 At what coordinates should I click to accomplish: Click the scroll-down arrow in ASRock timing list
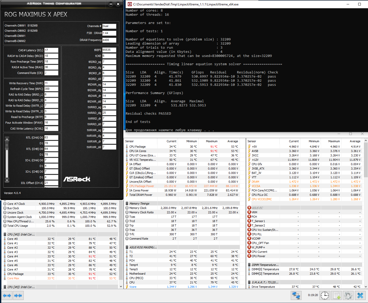7,180
